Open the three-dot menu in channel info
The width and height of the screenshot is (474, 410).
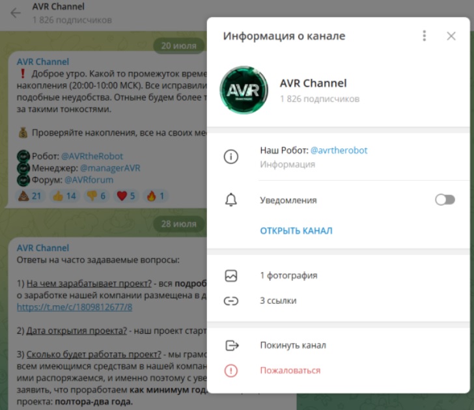(424, 36)
